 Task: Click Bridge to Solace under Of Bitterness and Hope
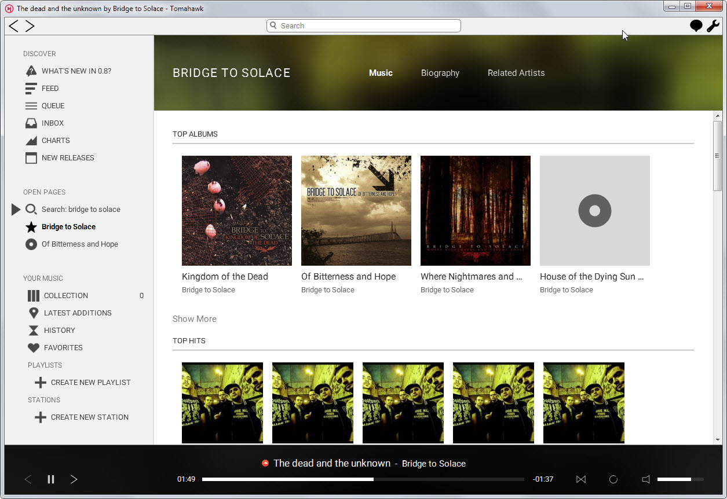click(x=328, y=290)
